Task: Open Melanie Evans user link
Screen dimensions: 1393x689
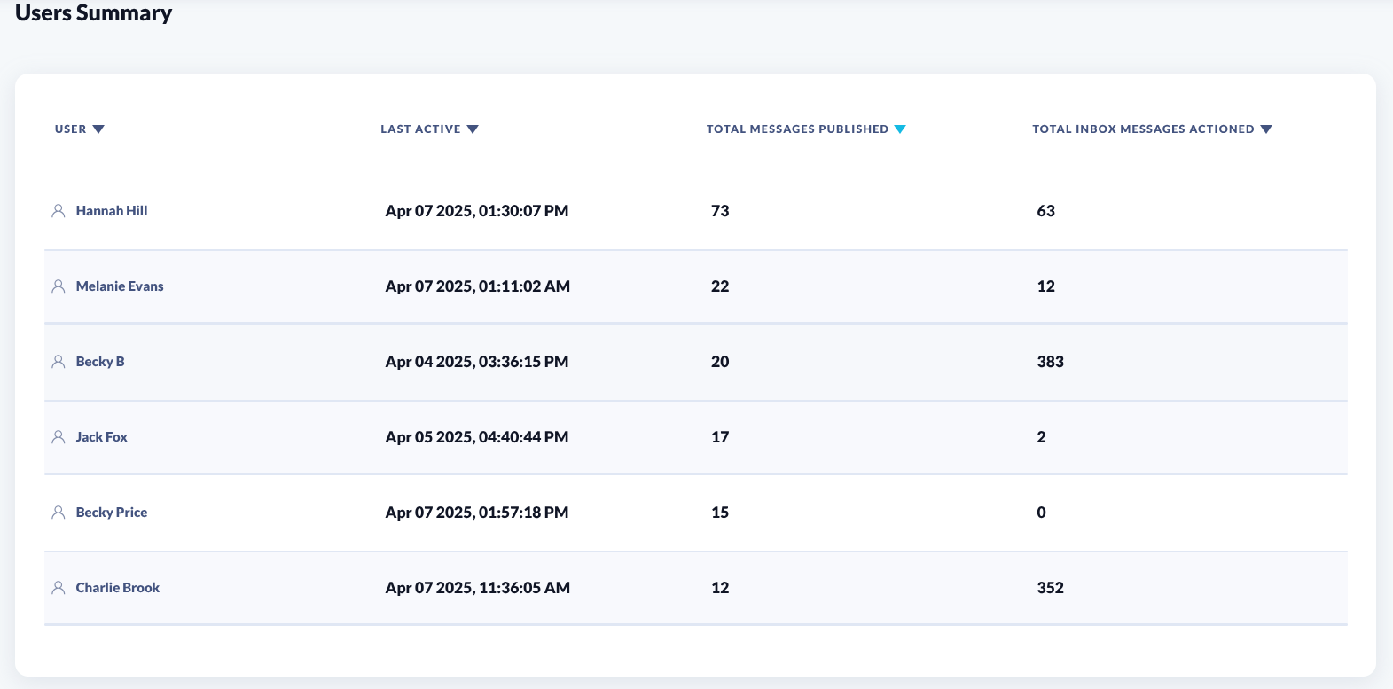Action: 120,286
